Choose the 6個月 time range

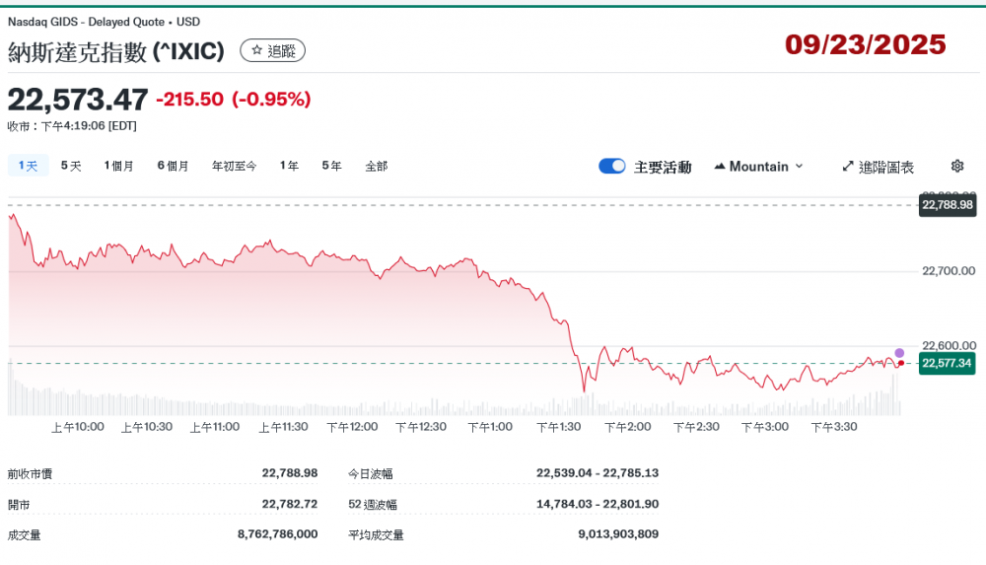173,167
